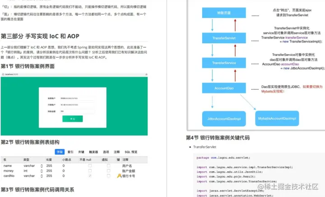Click the 收款账户 input field

[77, 98]
